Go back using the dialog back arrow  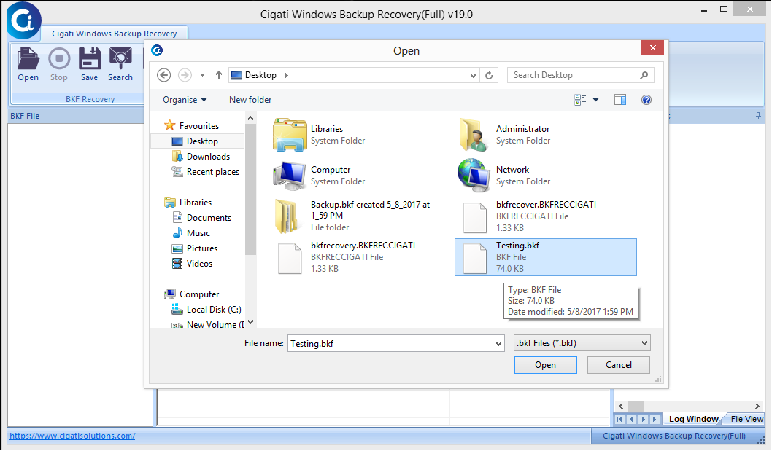(164, 75)
